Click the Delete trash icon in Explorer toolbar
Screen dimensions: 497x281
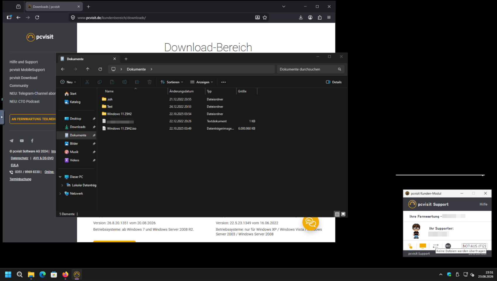(149, 82)
